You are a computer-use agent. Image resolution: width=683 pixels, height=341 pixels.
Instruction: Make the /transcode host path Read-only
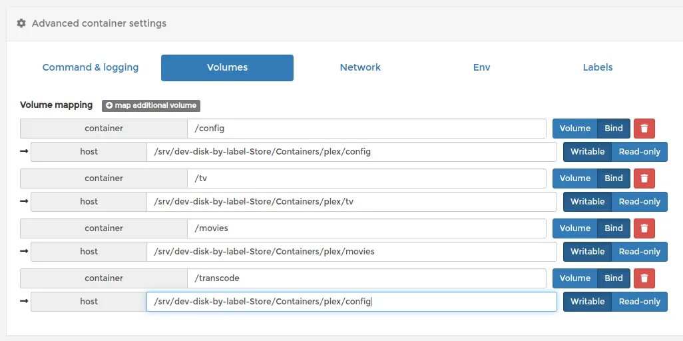(639, 302)
